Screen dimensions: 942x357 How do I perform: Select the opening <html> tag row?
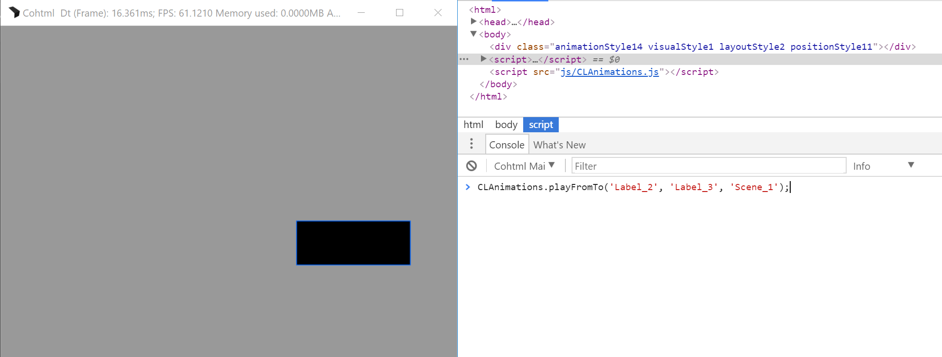pyautogui.click(x=485, y=9)
